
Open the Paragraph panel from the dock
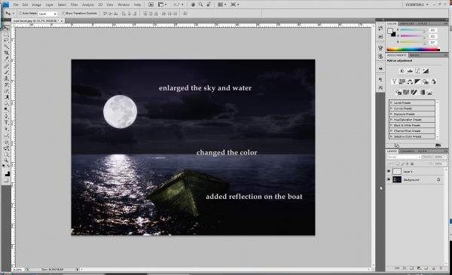click(x=380, y=79)
